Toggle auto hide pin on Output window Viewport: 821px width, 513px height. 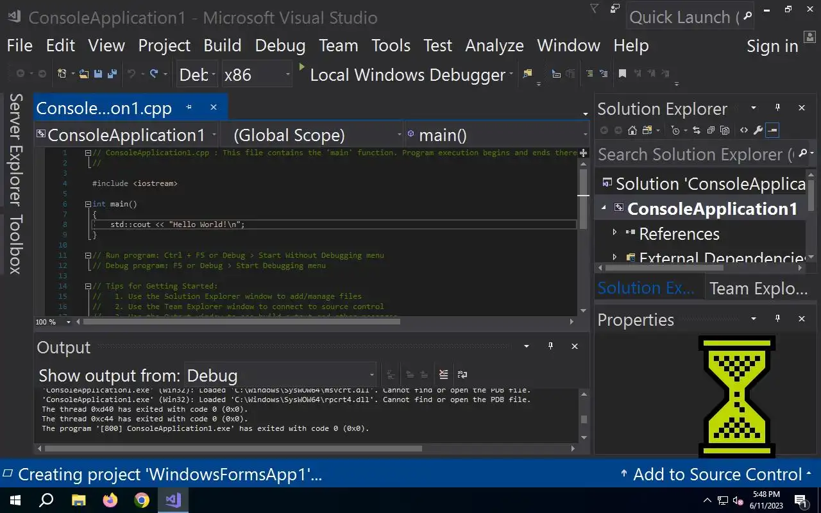(550, 346)
